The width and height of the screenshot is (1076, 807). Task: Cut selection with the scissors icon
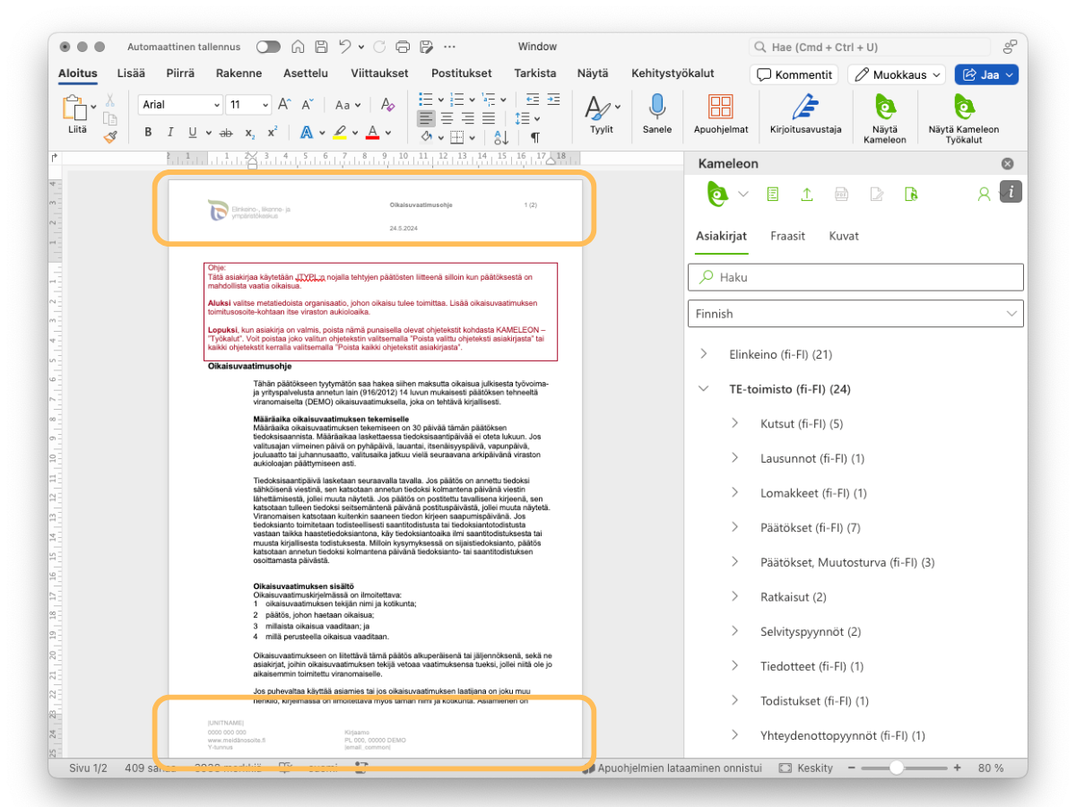click(110, 100)
